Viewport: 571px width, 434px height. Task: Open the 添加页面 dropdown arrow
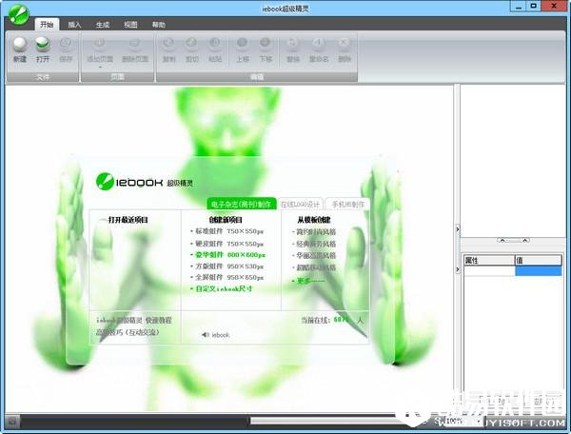tap(98, 67)
